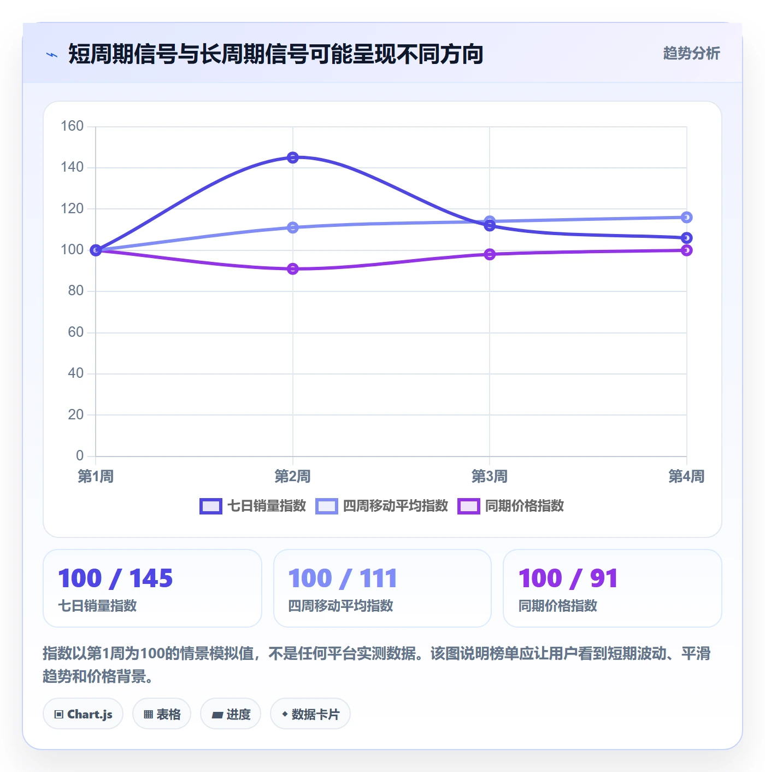Click the price index point at 第2周
Screen dimensions: 765x772
point(293,269)
